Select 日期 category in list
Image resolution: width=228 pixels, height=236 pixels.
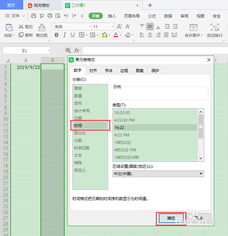coord(90,118)
